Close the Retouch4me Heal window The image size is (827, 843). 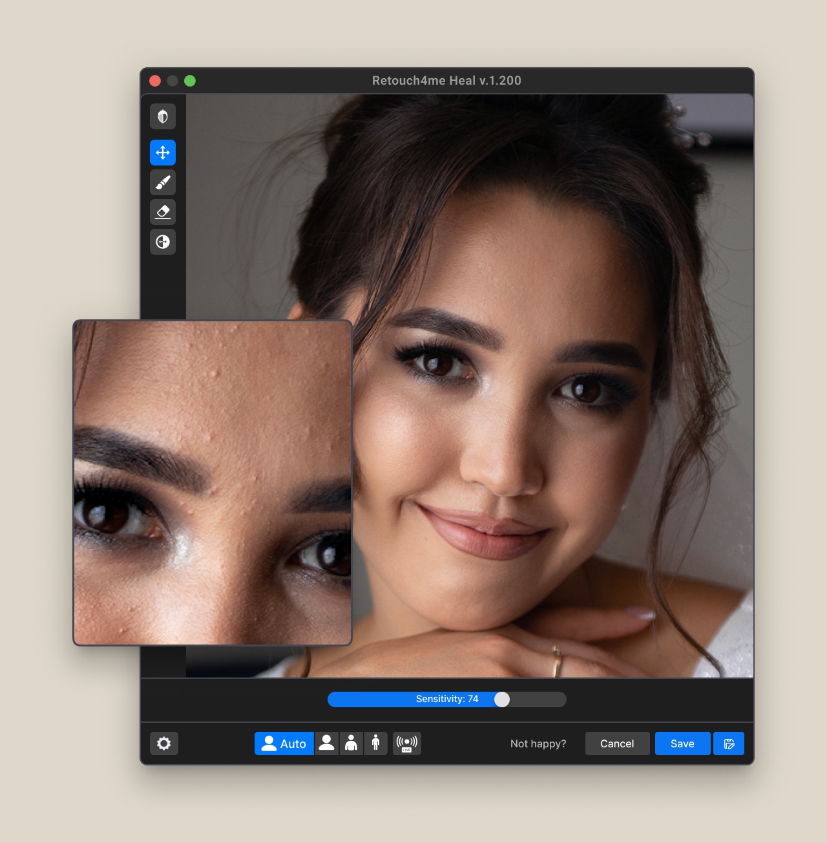(x=155, y=81)
